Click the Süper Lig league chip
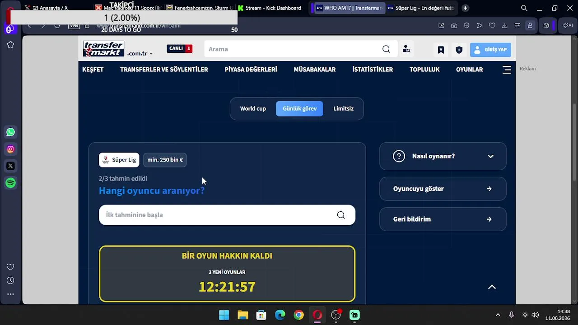 (119, 160)
